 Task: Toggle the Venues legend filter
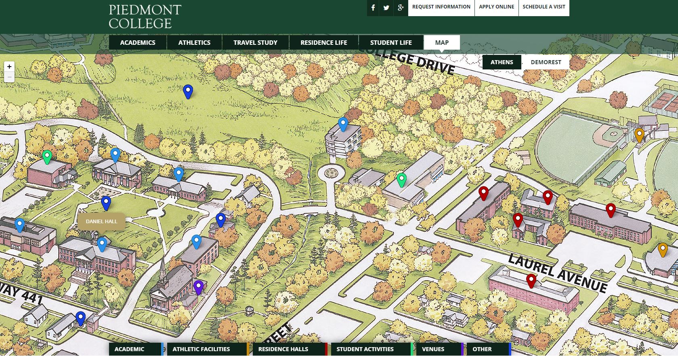(440, 349)
